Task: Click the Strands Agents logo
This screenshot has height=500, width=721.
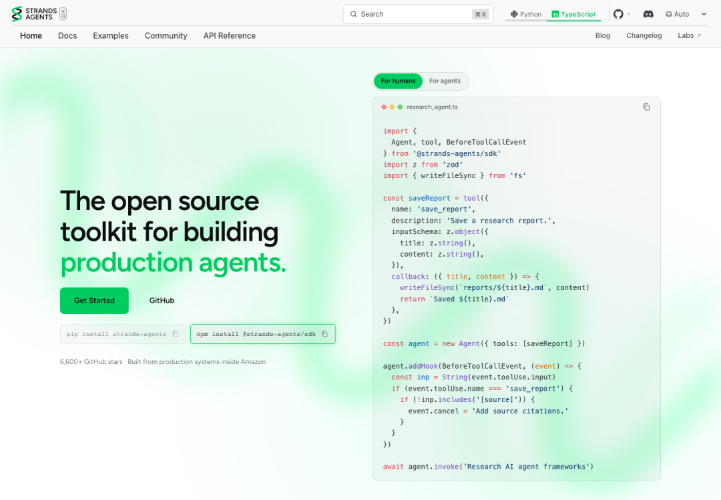Action: 34,14
